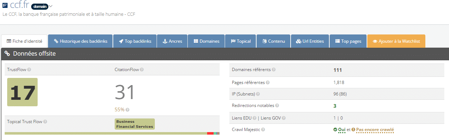Click the Liens EDU help icon
This screenshot has height=140, width=449.
coord(254,118)
